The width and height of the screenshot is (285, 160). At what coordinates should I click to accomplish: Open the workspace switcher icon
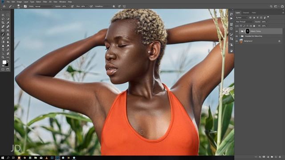click(276, 6)
